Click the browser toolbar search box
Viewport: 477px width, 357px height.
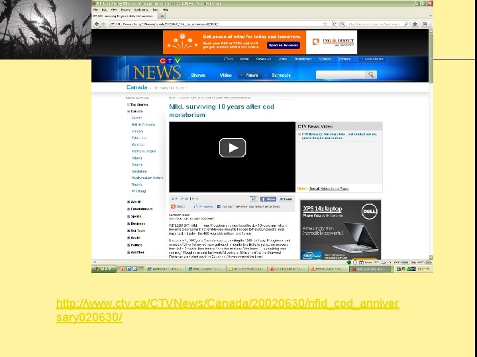click(374, 24)
